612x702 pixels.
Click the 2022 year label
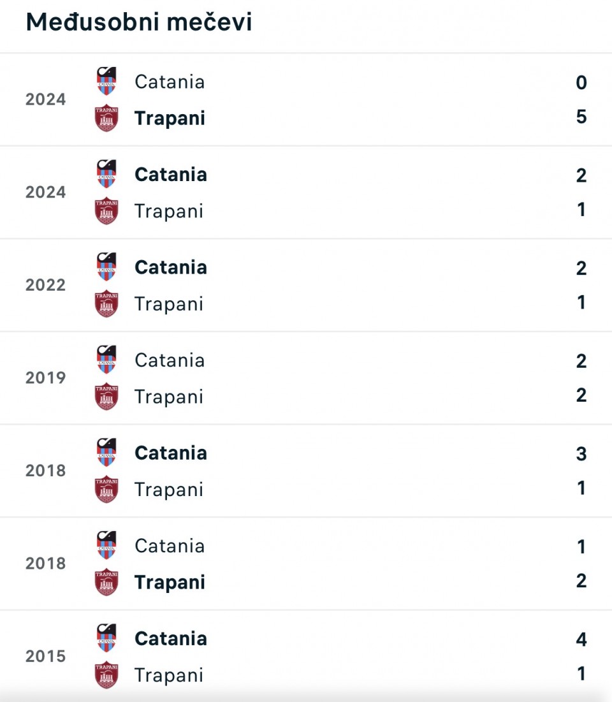point(45,285)
